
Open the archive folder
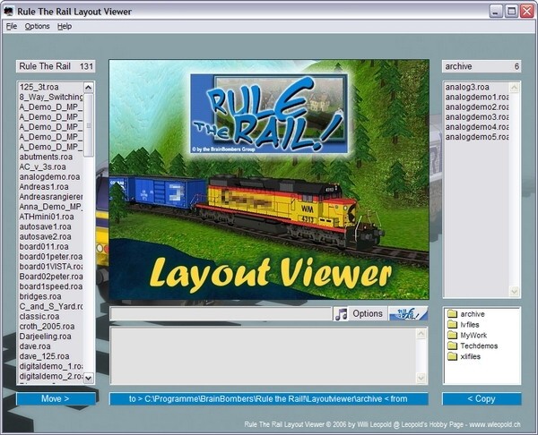(472, 314)
